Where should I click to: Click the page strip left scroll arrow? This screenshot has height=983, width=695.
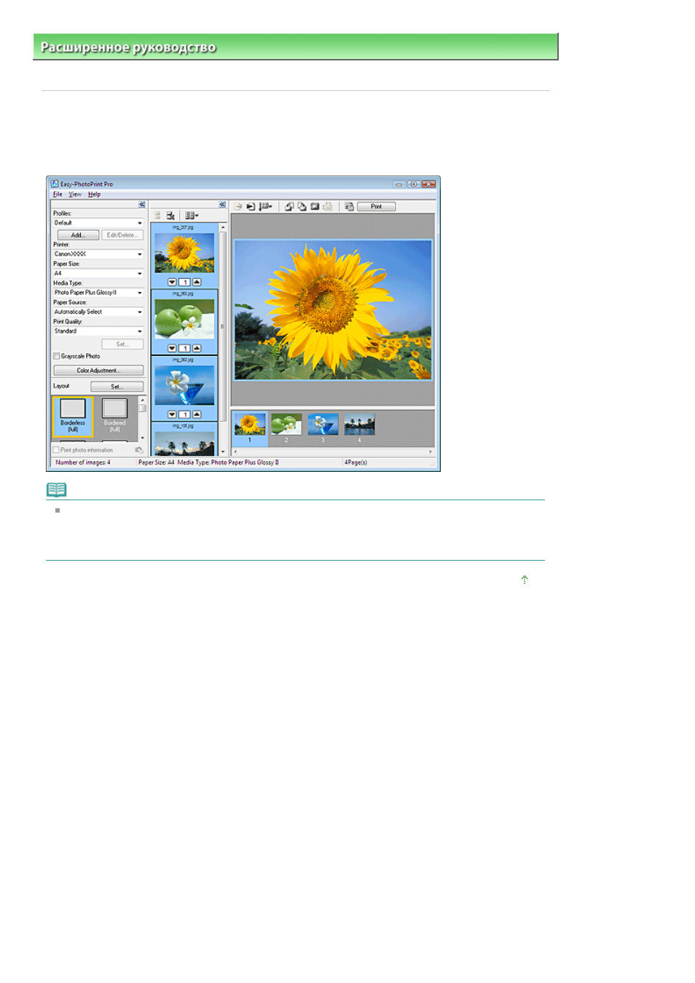pyautogui.click(x=235, y=452)
